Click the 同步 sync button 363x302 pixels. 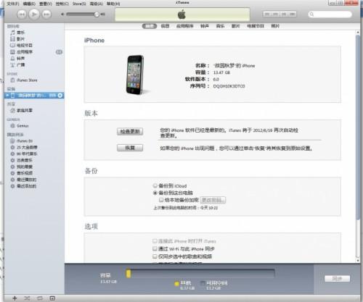(337, 279)
